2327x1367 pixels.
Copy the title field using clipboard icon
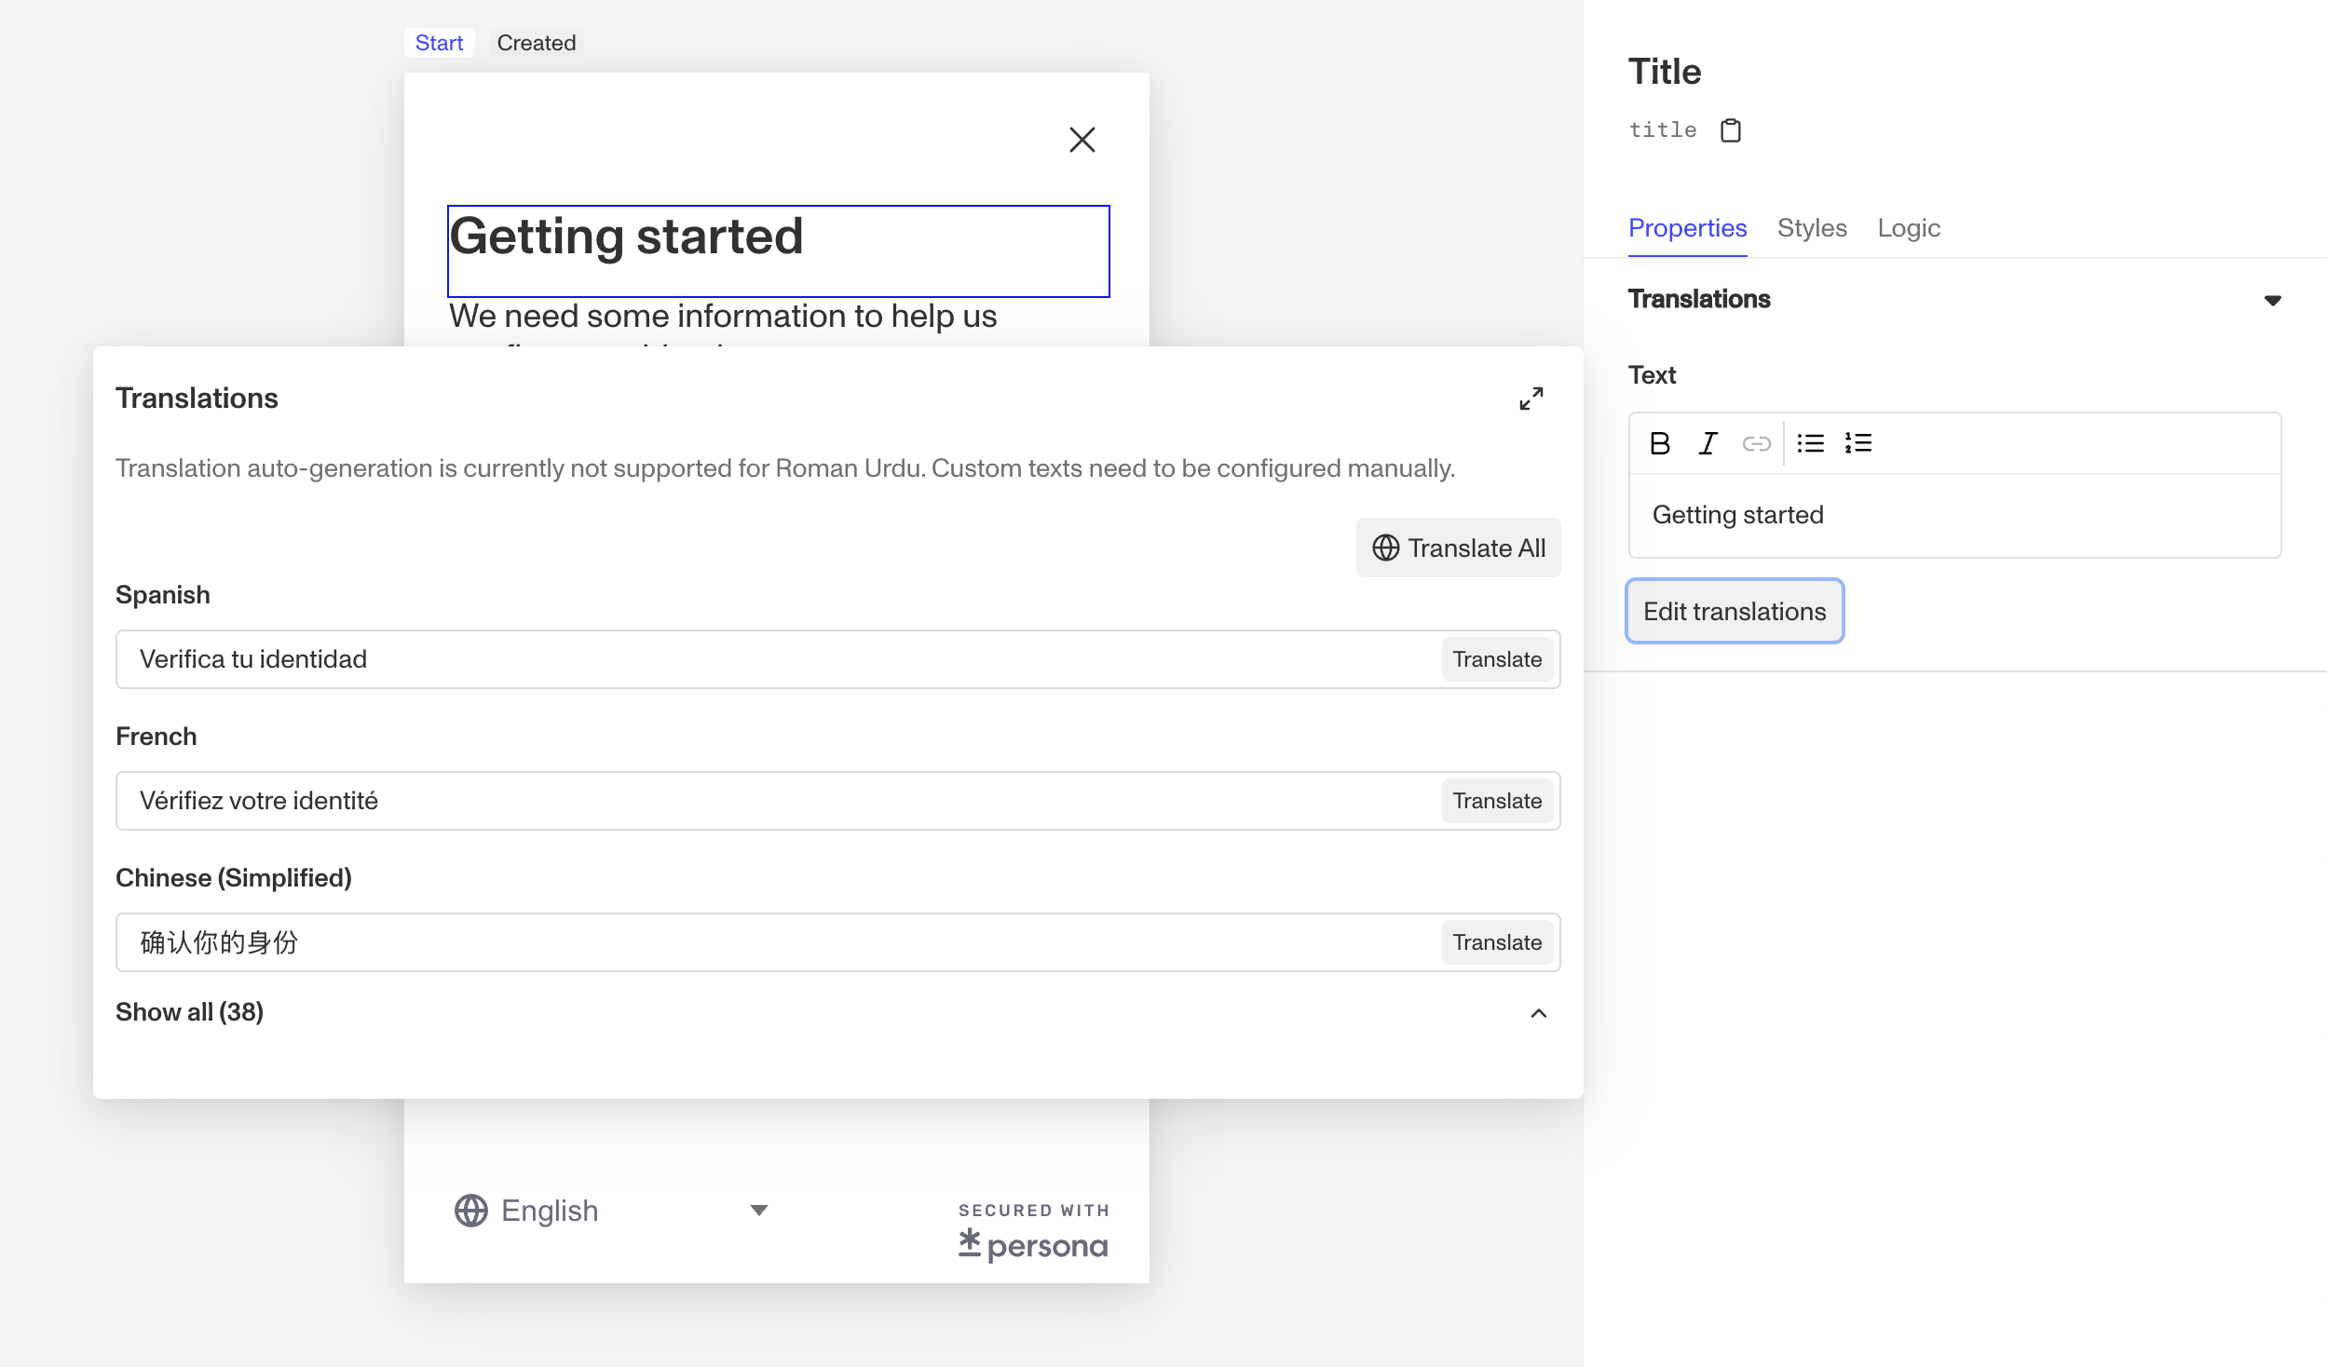coord(1731,129)
